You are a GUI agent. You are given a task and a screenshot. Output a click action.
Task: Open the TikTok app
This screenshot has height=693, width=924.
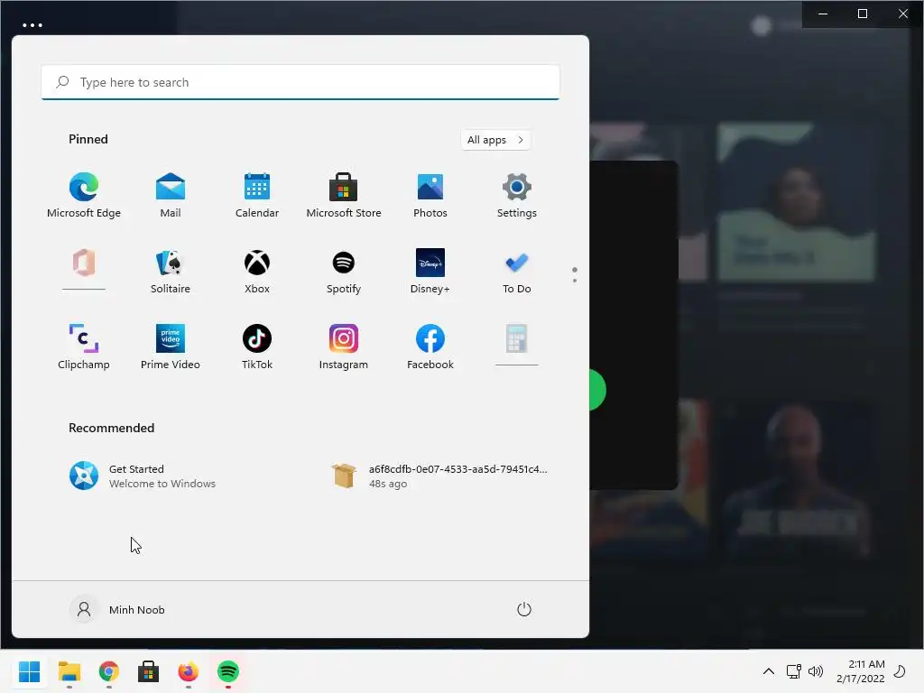click(257, 347)
